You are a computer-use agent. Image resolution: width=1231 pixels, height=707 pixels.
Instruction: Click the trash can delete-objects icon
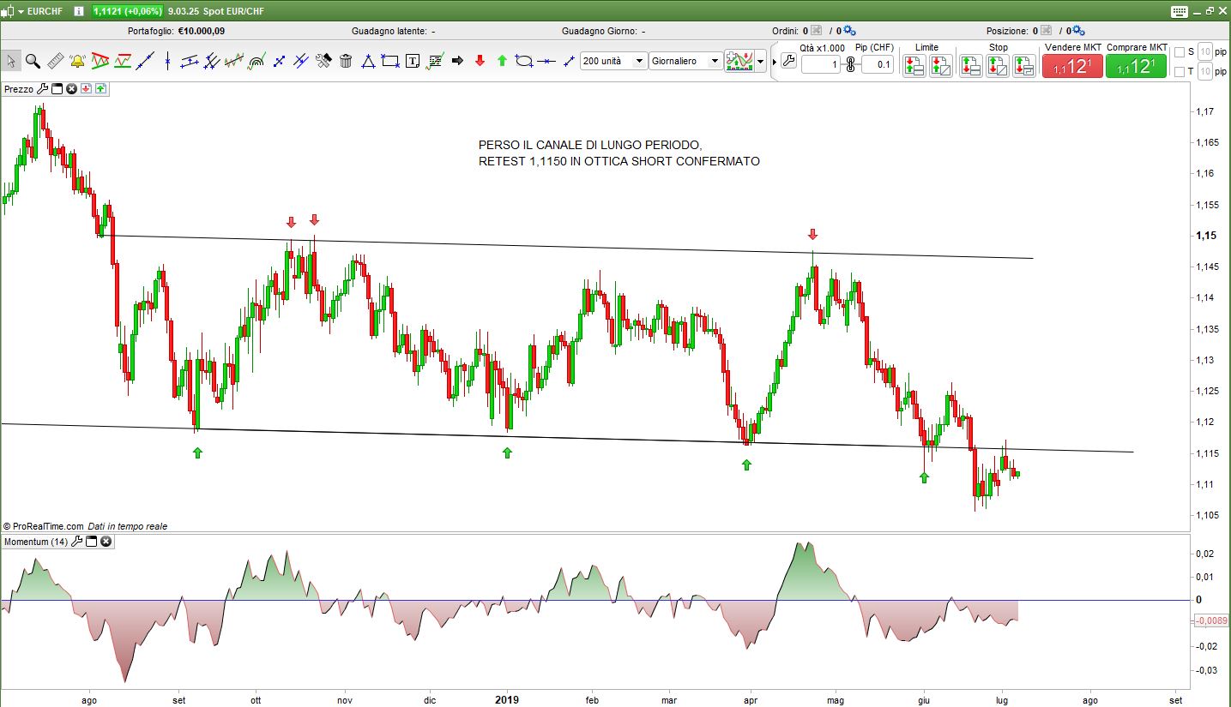click(x=346, y=61)
